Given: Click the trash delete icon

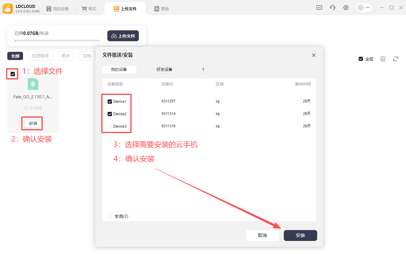Looking at the screenshot, I should (x=383, y=59).
